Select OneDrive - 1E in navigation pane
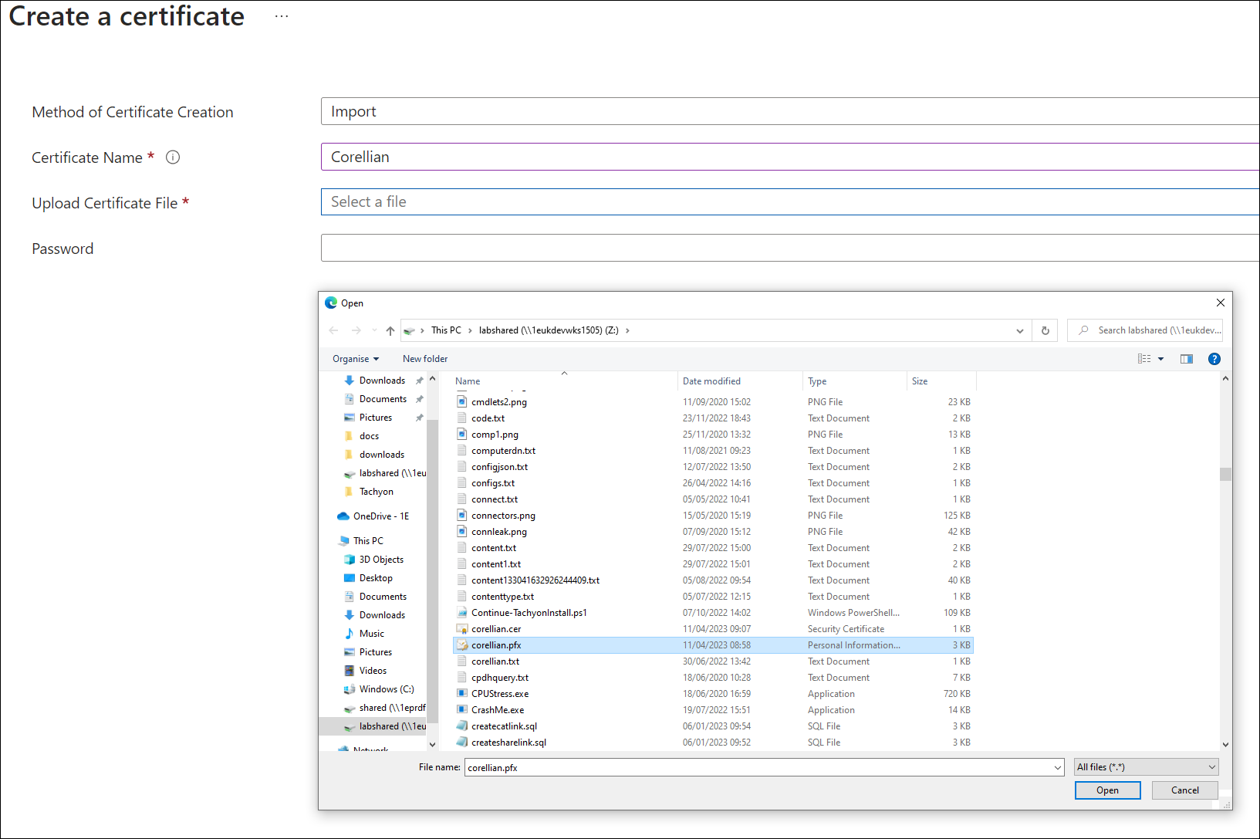 [380, 516]
